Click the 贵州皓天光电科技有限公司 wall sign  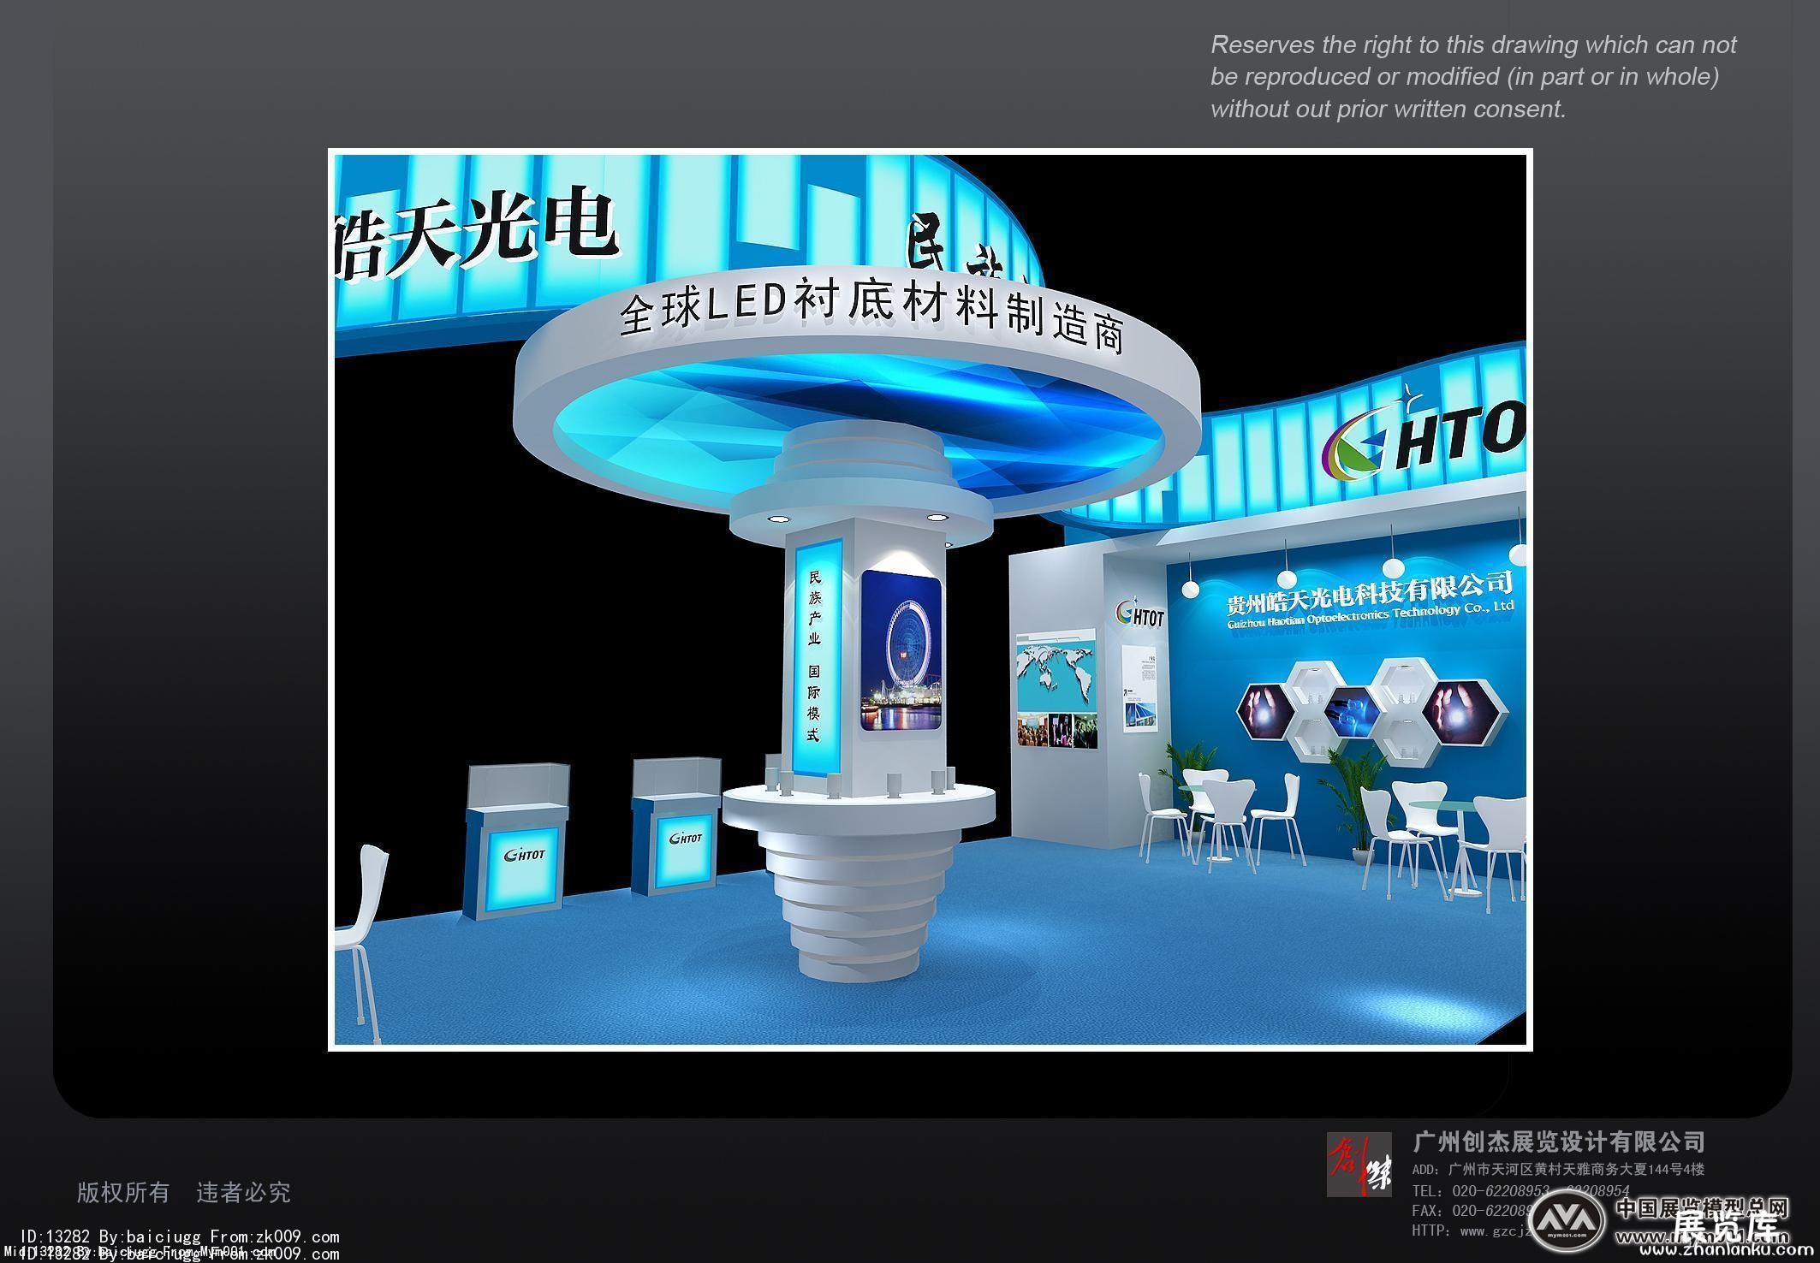pyautogui.click(x=1369, y=591)
